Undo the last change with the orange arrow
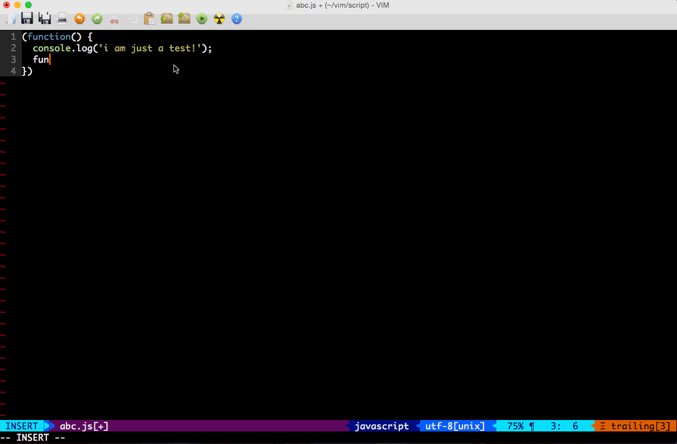The width and height of the screenshot is (677, 444). click(80, 19)
